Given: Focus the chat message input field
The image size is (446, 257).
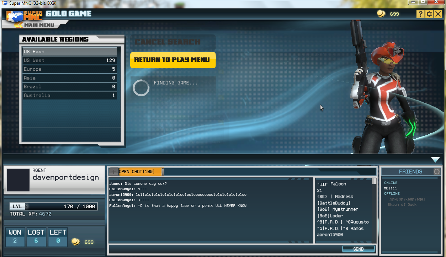Looking at the screenshot, I should click(x=225, y=249).
